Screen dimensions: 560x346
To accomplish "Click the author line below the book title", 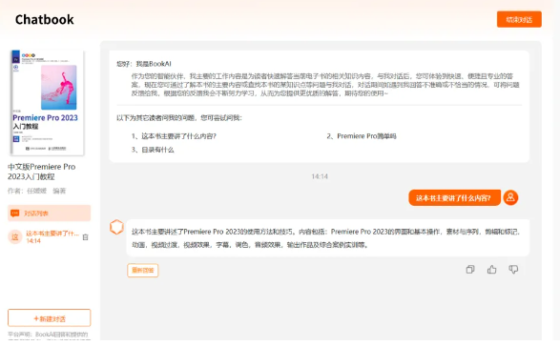I will [x=37, y=191].
